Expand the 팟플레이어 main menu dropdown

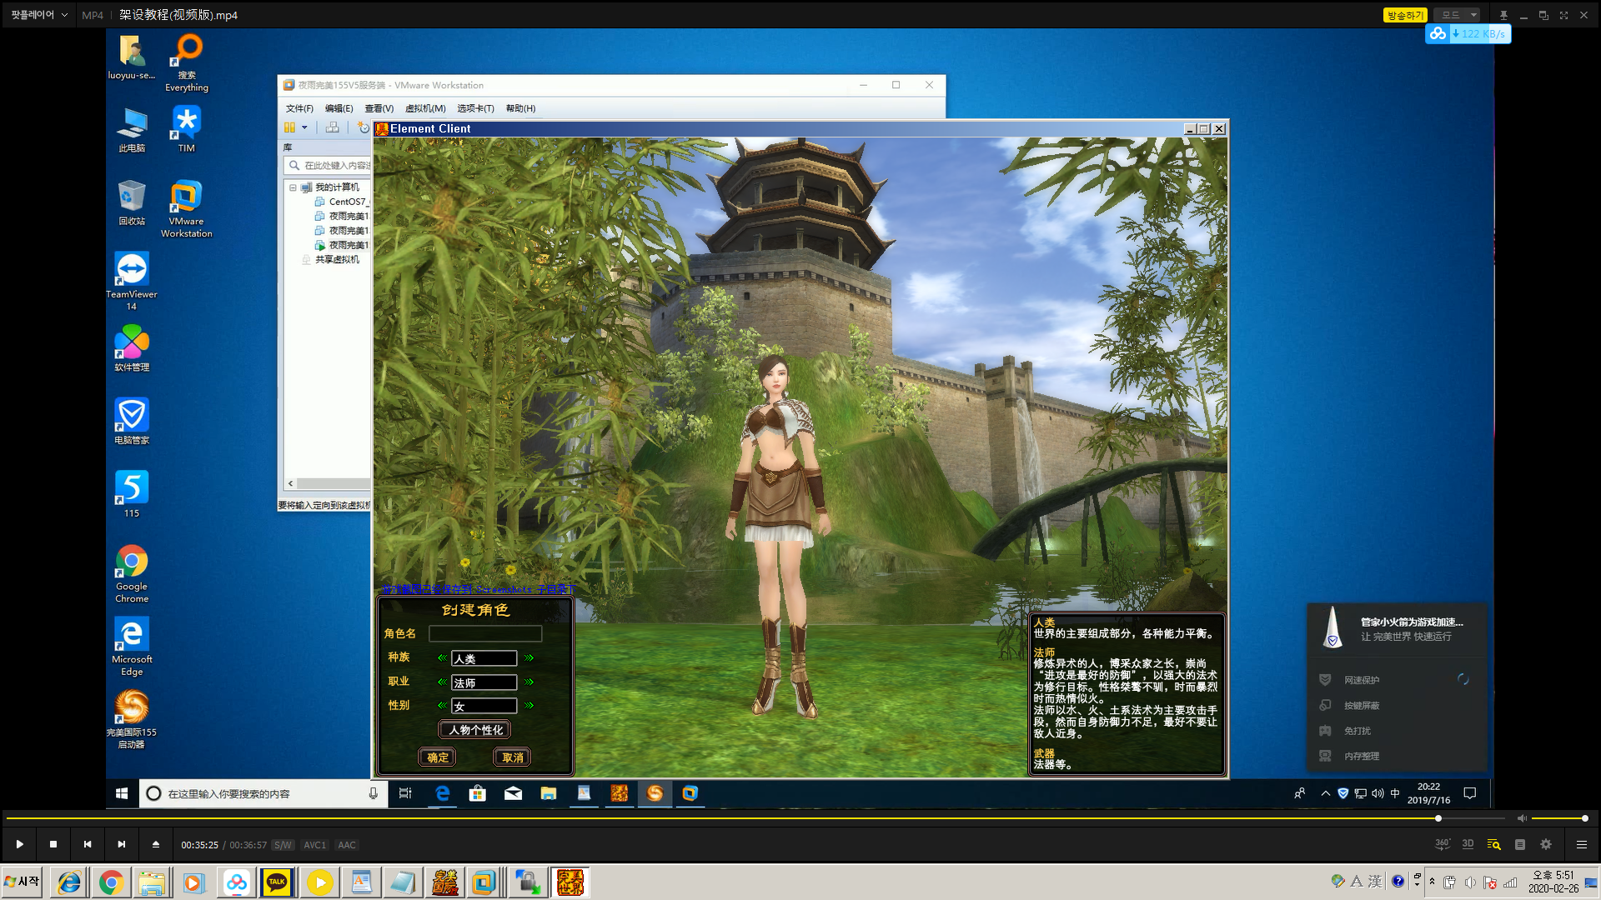[x=39, y=15]
